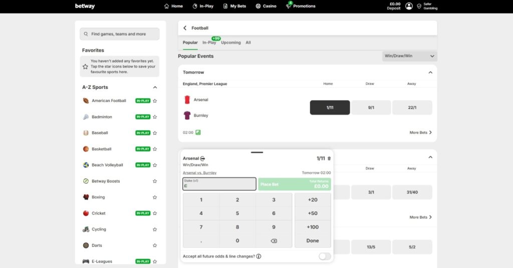Click the backspace key on keypad

click(x=274, y=241)
